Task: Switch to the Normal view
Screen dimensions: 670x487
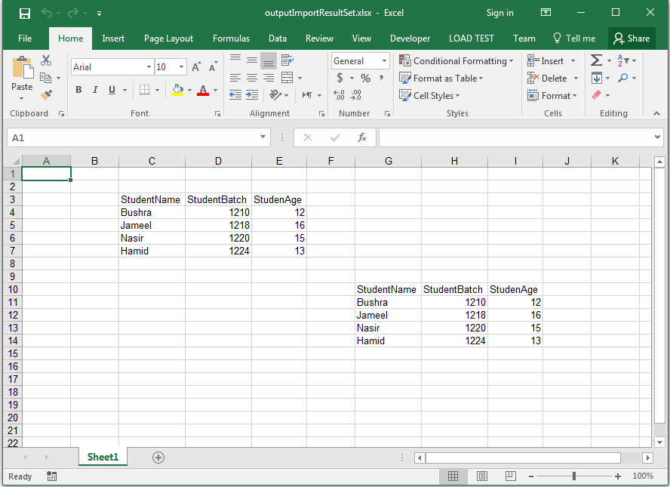Action: point(453,476)
